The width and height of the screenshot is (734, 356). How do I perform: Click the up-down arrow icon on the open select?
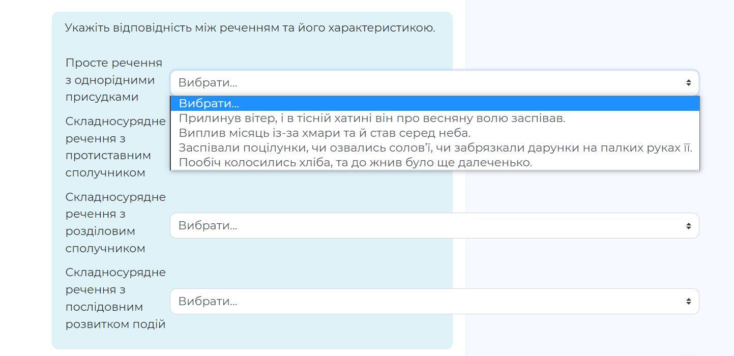688,83
